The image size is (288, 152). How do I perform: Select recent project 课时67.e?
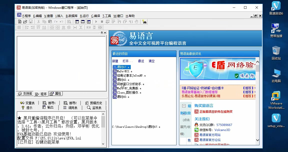121,67
